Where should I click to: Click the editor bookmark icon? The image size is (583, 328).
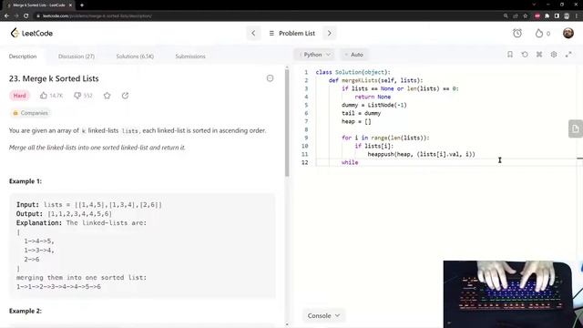(510, 55)
